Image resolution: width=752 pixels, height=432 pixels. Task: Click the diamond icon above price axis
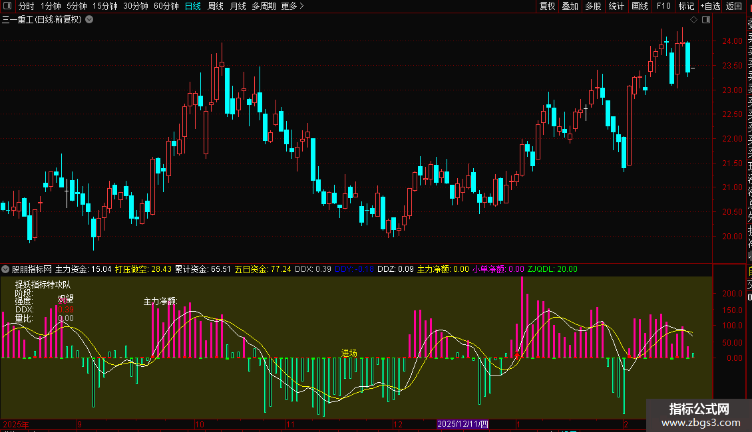pyautogui.click(x=693, y=20)
